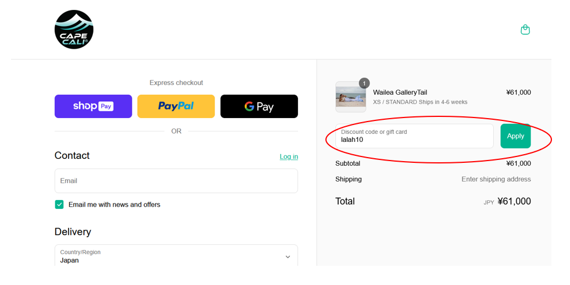Click the Cape Cali logo
Image resolution: width=570 pixels, height=285 pixels.
[x=74, y=30]
